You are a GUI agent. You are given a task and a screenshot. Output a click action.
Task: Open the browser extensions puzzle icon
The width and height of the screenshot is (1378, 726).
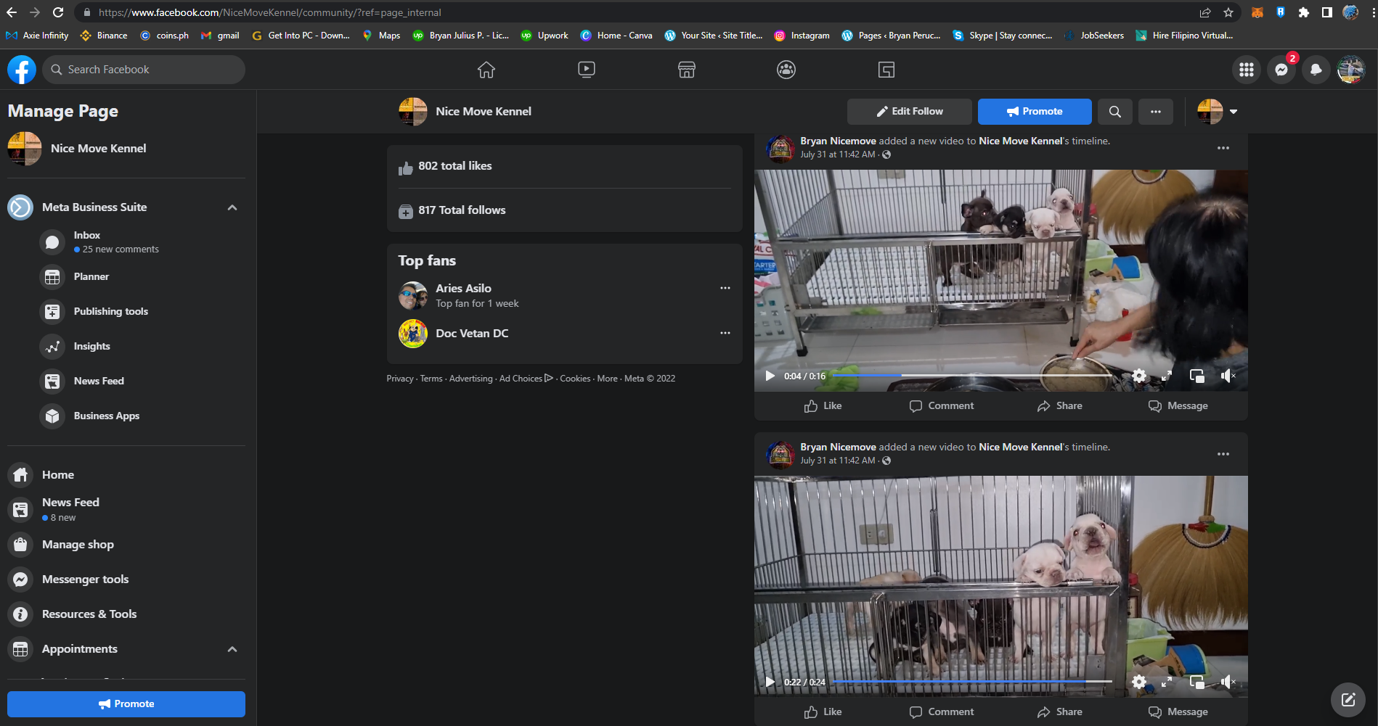pyautogui.click(x=1304, y=12)
